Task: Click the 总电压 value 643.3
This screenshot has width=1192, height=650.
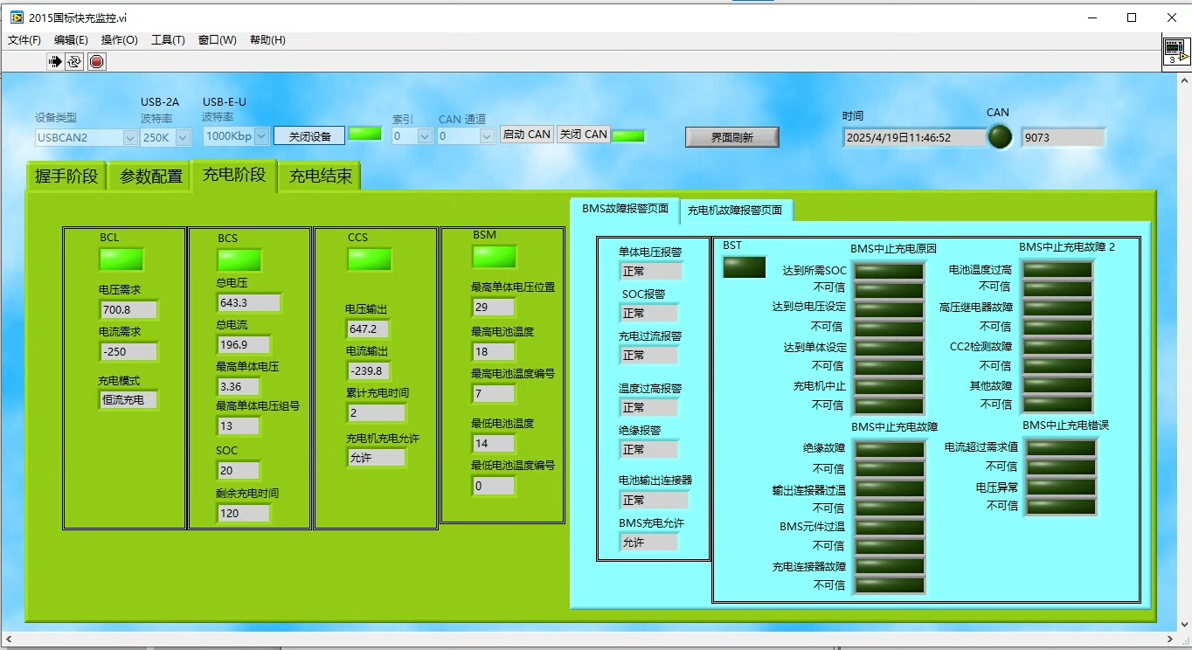Action: pyautogui.click(x=249, y=302)
